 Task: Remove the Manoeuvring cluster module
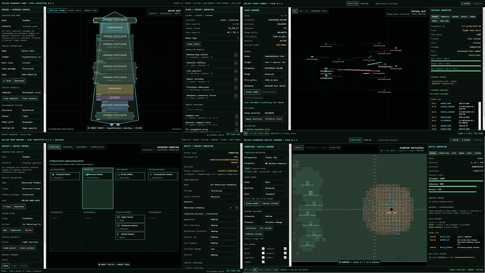tap(236, 55)
